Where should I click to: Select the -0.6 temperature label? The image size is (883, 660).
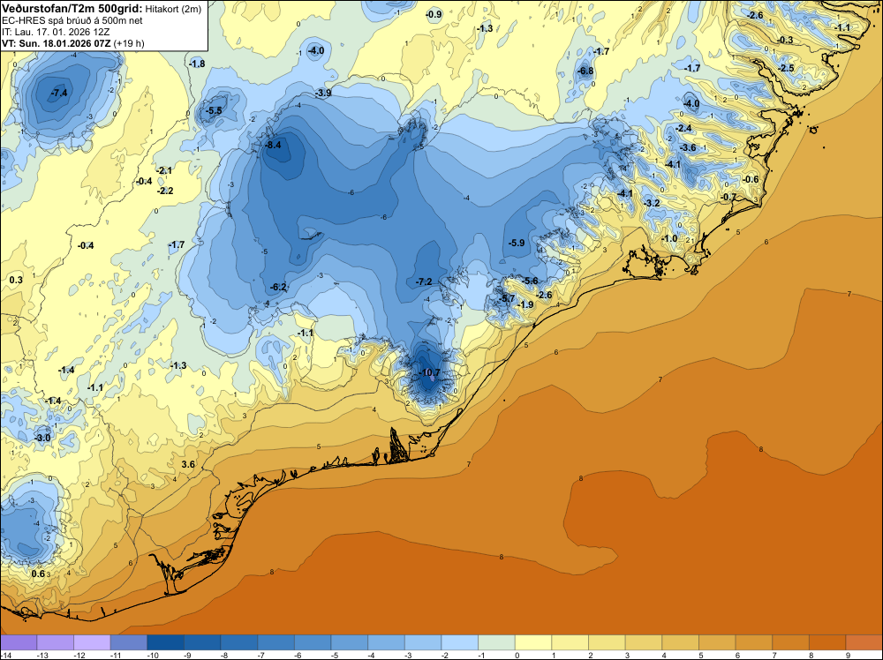click(751, 179)
